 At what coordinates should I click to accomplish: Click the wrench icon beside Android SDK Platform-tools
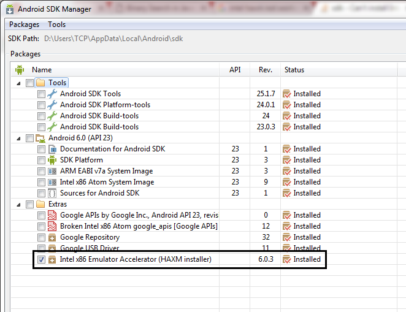point(52,105)
